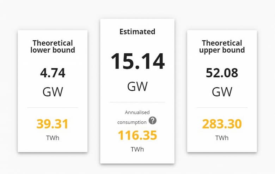Screen dimensions: 275x174
Task: Click the divider line in the Estimated card
Action: [x=137, y=102]
